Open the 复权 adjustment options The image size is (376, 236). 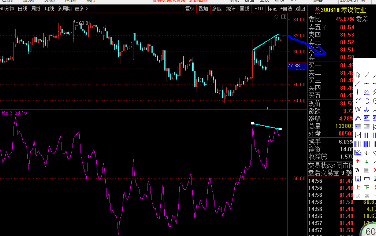190,9
